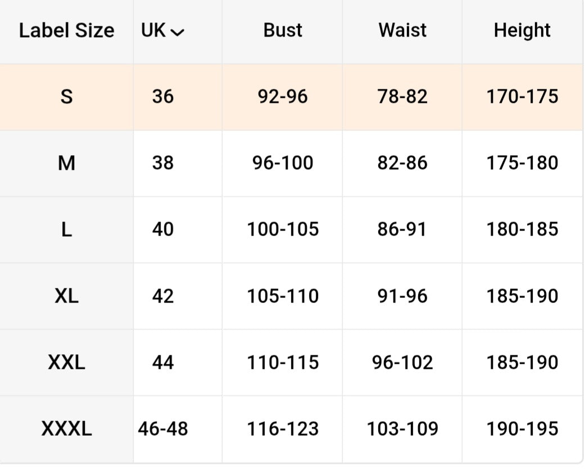Click waist measurement 96-102 cell
This screenshot has height=470, width=585.
point(402,362)
